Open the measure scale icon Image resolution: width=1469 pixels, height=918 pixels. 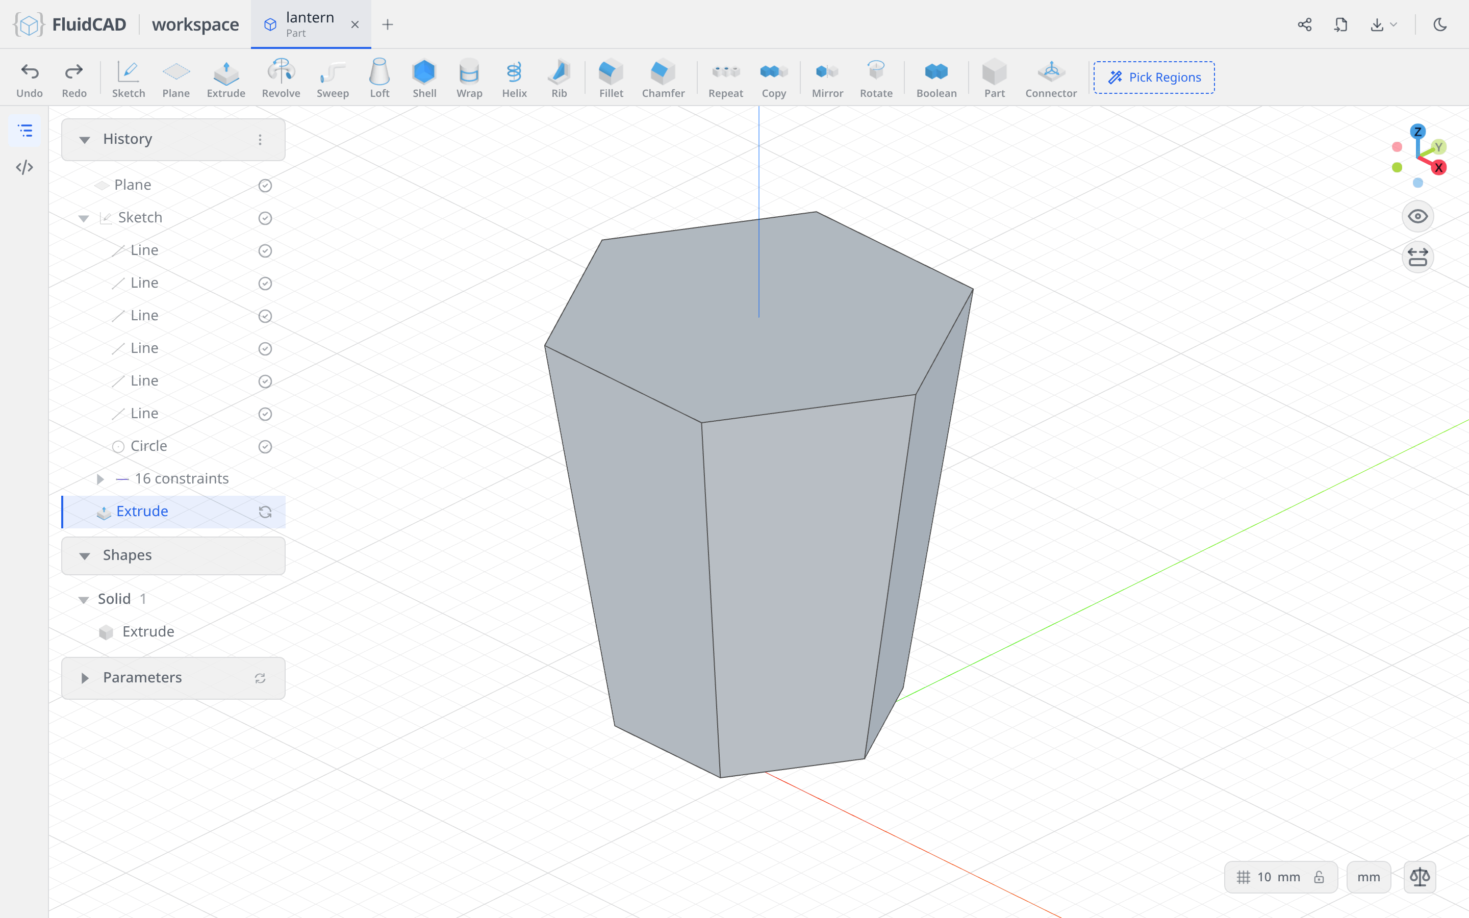(x=1420, y=877)
